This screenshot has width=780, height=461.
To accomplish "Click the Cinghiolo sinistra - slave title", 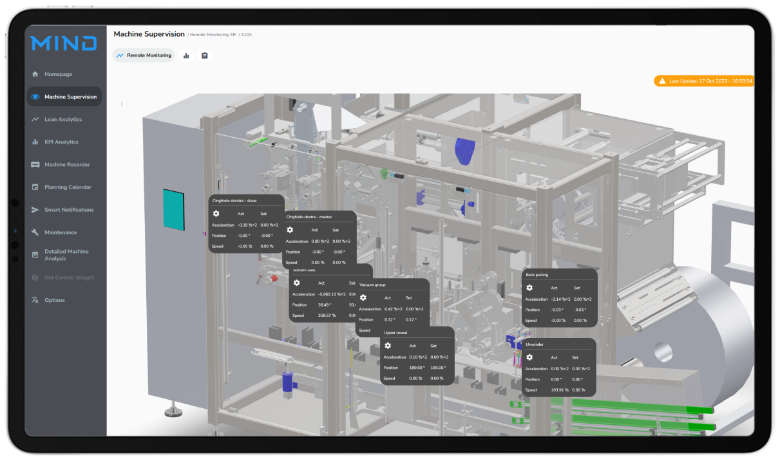I will pyautogui.click(x=234, y=200).
